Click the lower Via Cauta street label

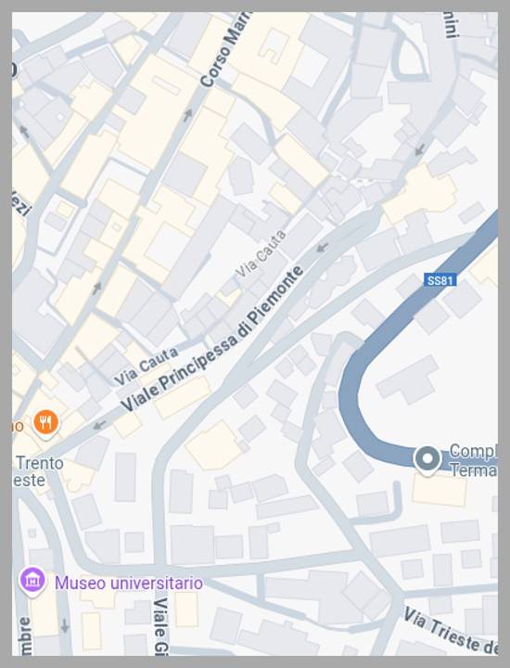pos(146,366)
